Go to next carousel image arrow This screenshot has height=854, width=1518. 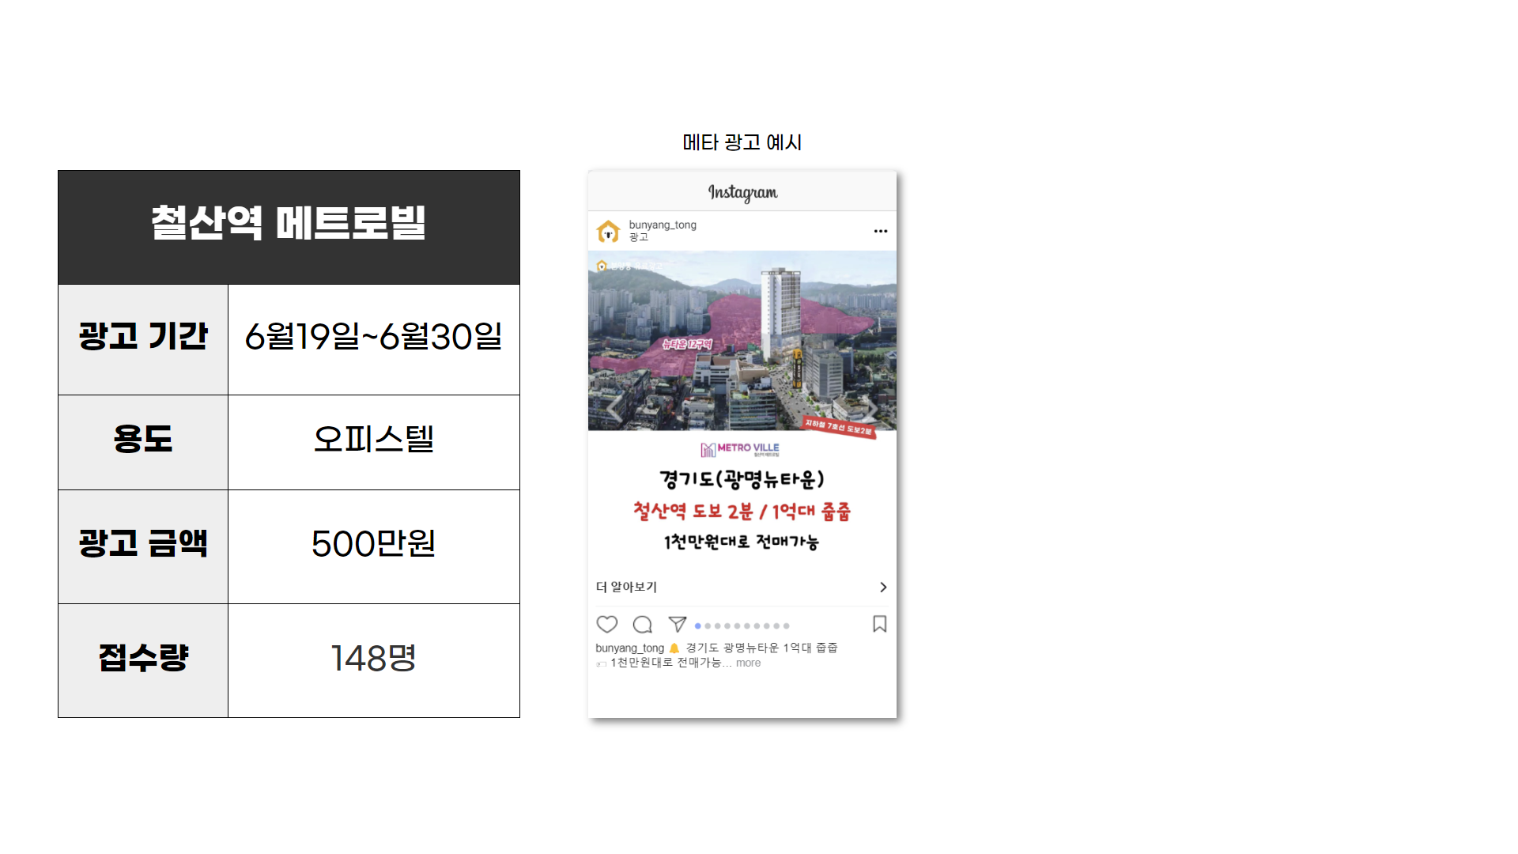tap(870, 408)
